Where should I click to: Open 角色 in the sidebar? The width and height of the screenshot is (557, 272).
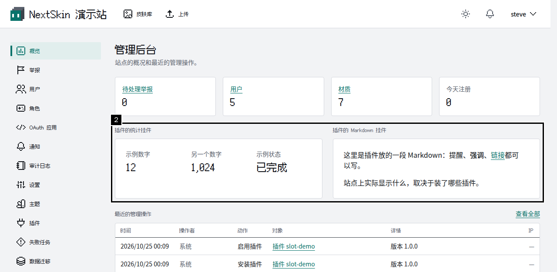pyautogui.click(x=56, y=108)
